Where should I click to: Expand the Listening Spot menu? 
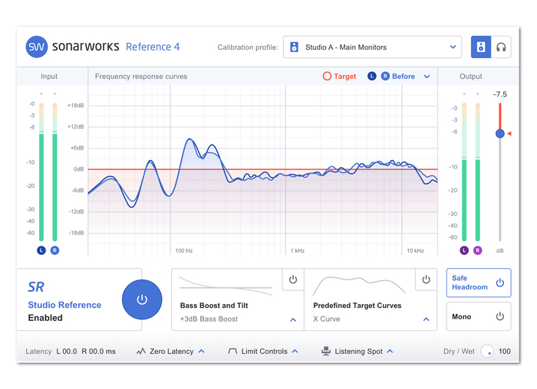click(x=390, y=351)
